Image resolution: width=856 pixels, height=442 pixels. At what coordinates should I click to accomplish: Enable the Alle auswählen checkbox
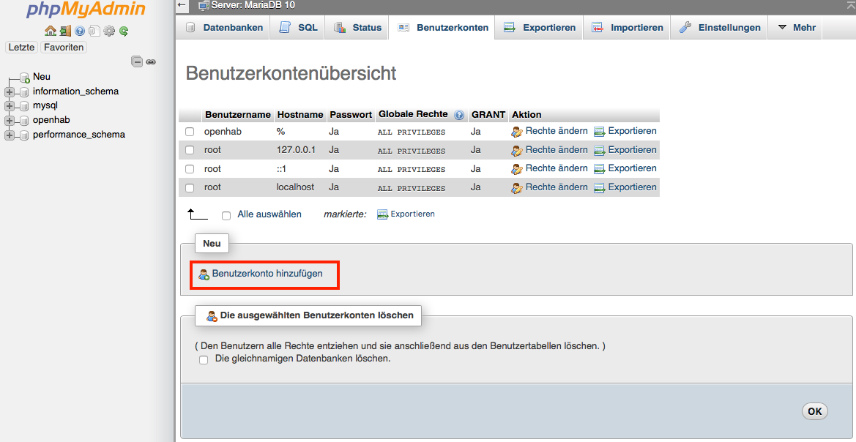click(226, 215)
